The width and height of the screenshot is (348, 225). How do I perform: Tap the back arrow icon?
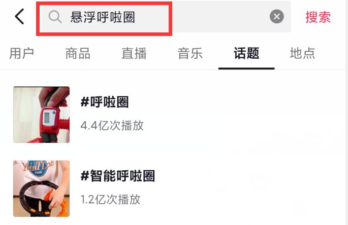(x=19, y=17)
